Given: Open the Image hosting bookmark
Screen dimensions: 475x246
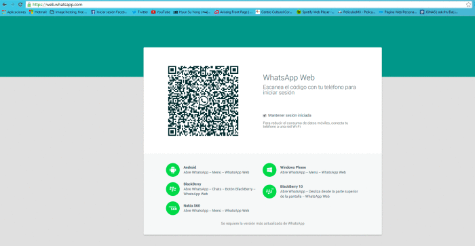Looking at the screenshot, I should [69, 12].
